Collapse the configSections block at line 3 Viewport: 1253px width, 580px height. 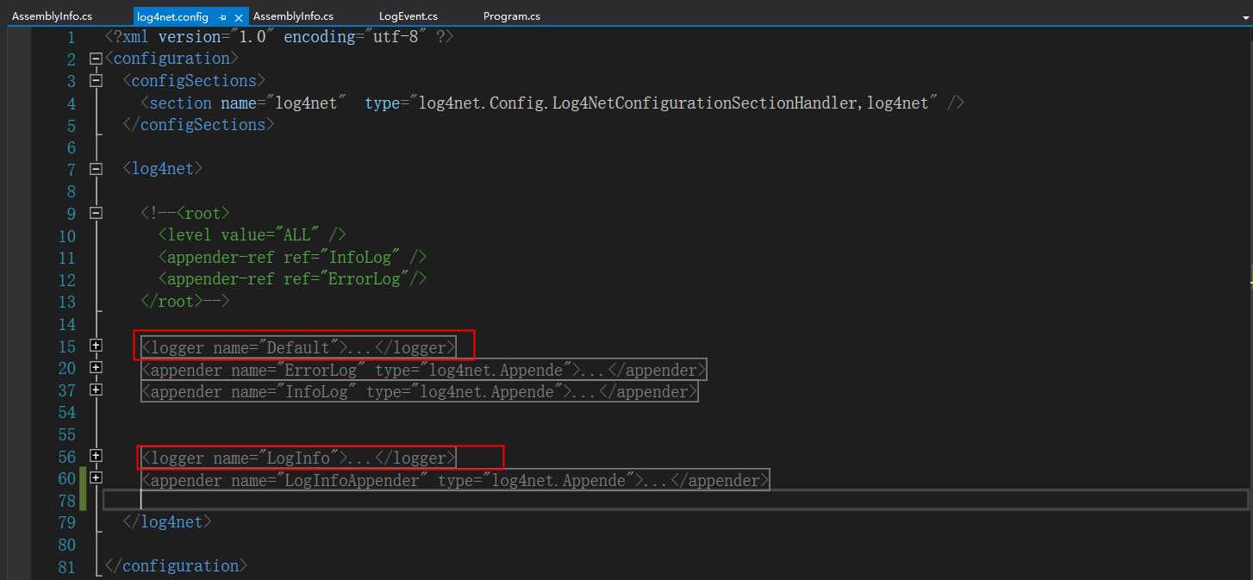(96, 81)
